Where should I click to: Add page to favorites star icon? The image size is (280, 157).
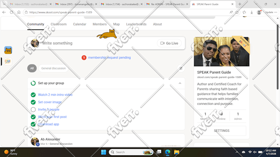coord(237,12)
